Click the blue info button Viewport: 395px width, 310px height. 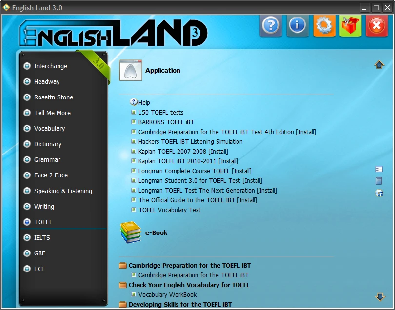tap(297, 26)
